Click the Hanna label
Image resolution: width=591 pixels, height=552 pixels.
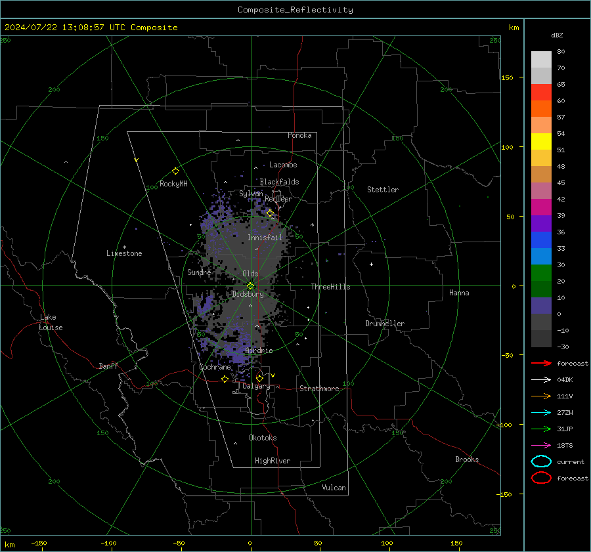[459, 293]
